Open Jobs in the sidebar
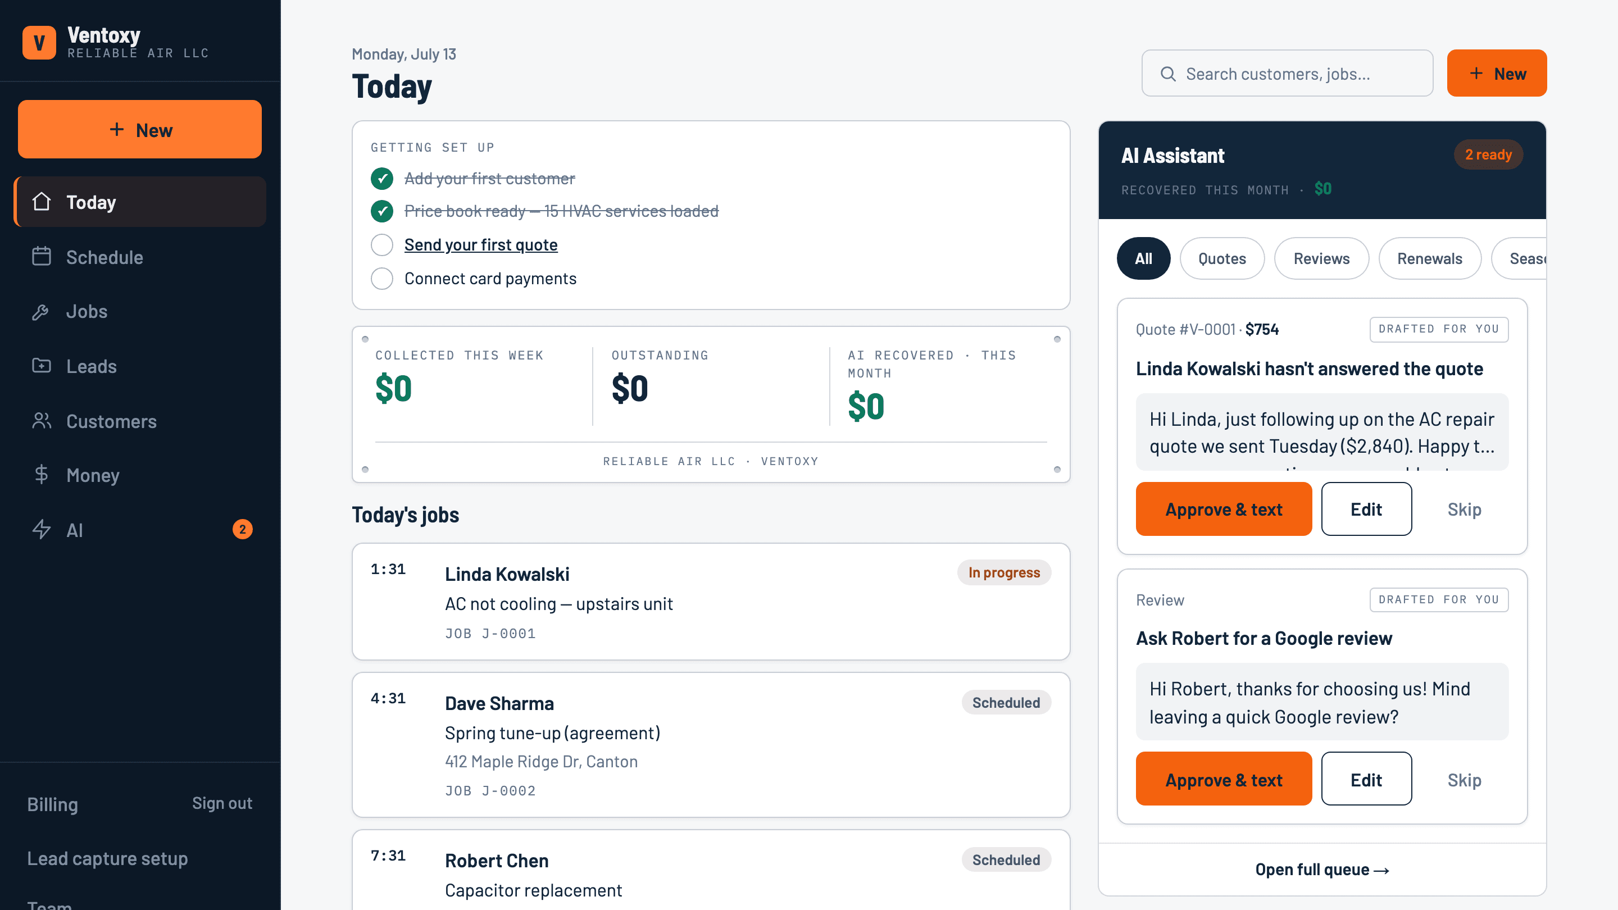This screenshot has width=1618, height=910. coord(139,312)
